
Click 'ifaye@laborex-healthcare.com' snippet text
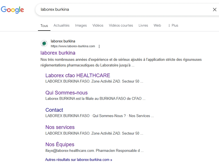(94, 150)
